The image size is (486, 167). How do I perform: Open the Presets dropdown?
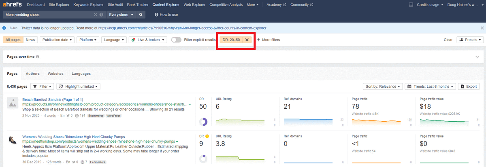tap(470, 40)
